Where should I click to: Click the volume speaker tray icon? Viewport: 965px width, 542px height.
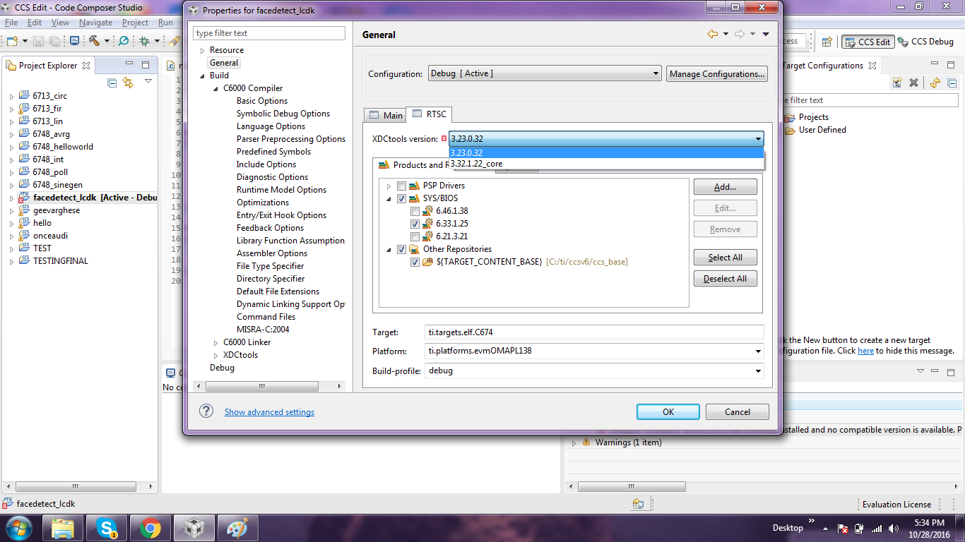tap(894, 529)
